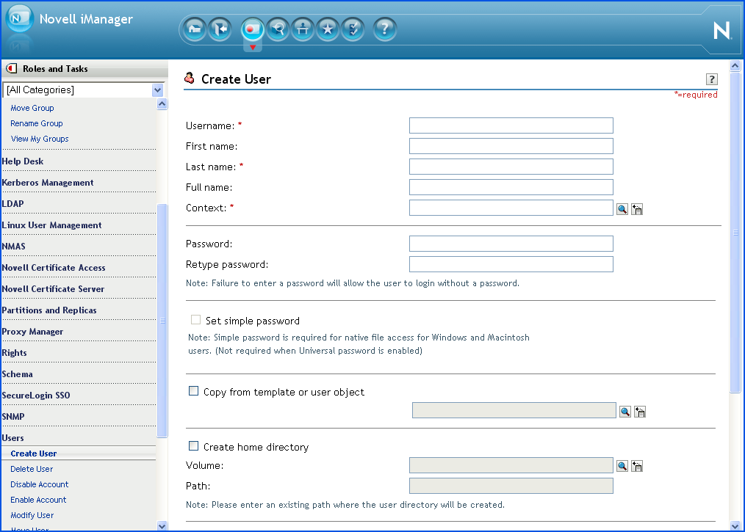The height and width of the screenshot is (532, 745).
Task: Expand the SecureLogin SSO role
Action: coord(36,396)
